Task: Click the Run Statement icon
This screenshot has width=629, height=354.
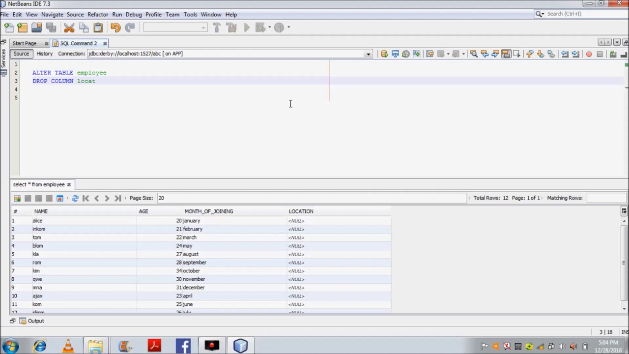Action: [395, 54]
